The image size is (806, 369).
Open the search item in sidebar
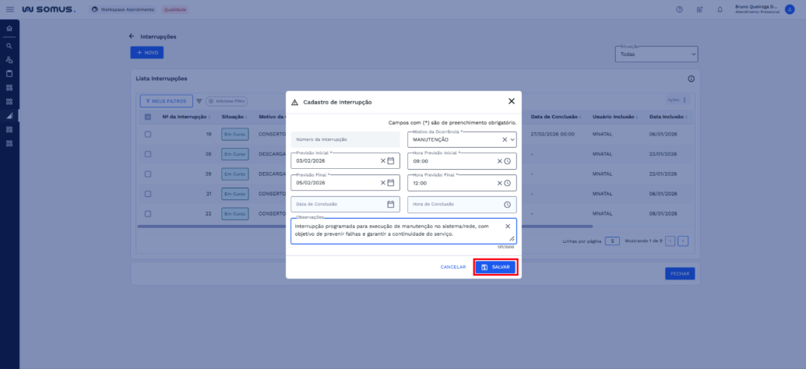tap(9, 46)
